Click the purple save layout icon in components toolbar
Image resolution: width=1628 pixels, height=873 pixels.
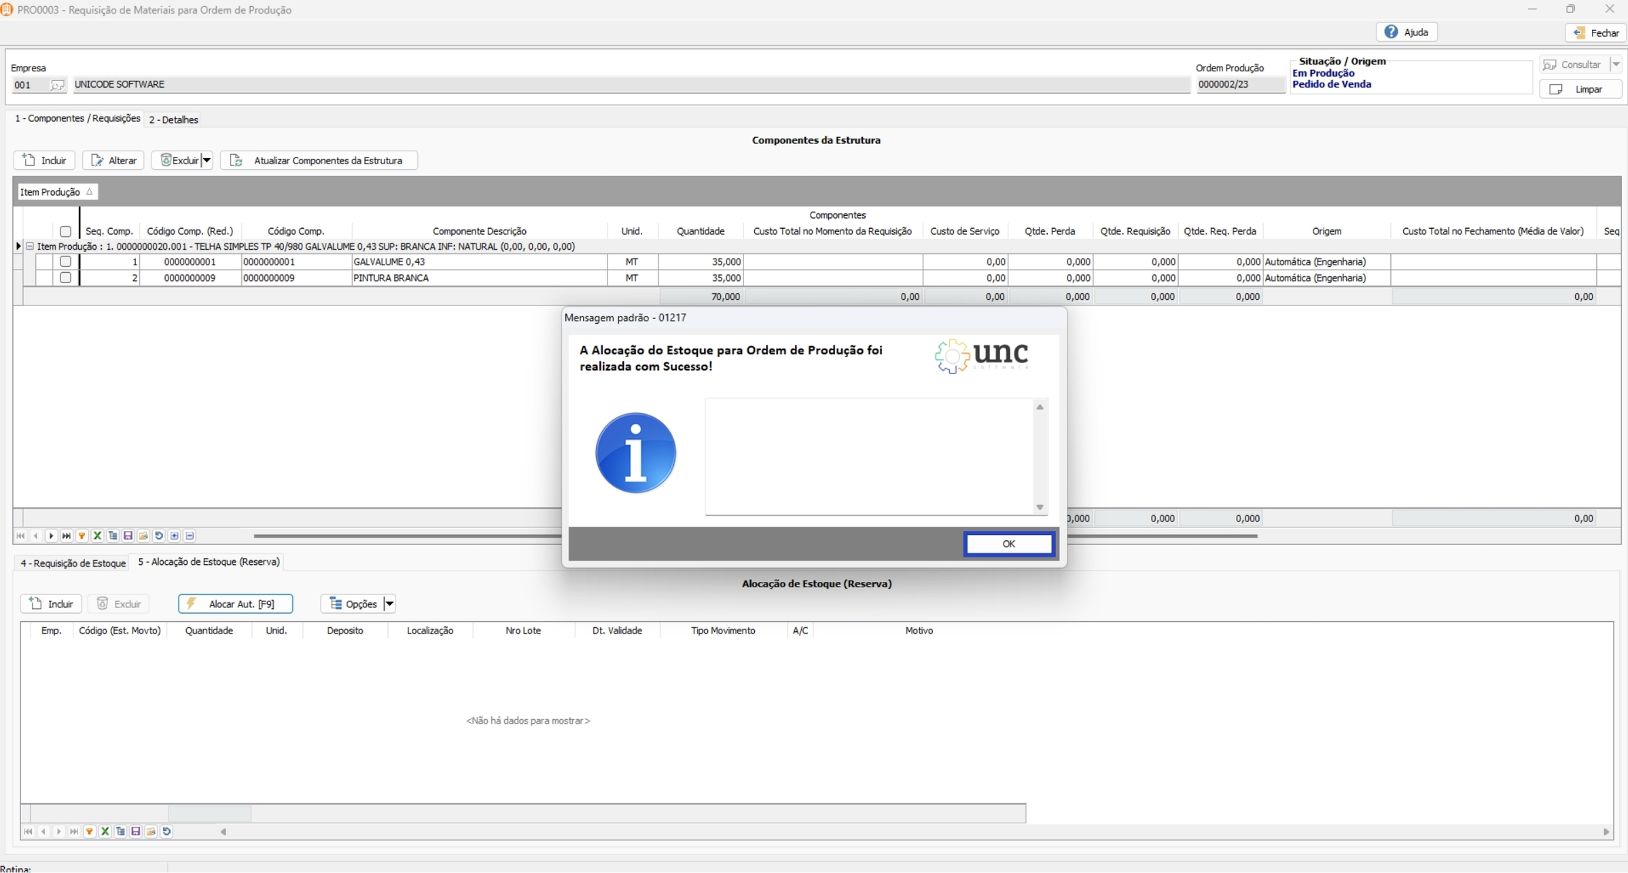(128, 536)
